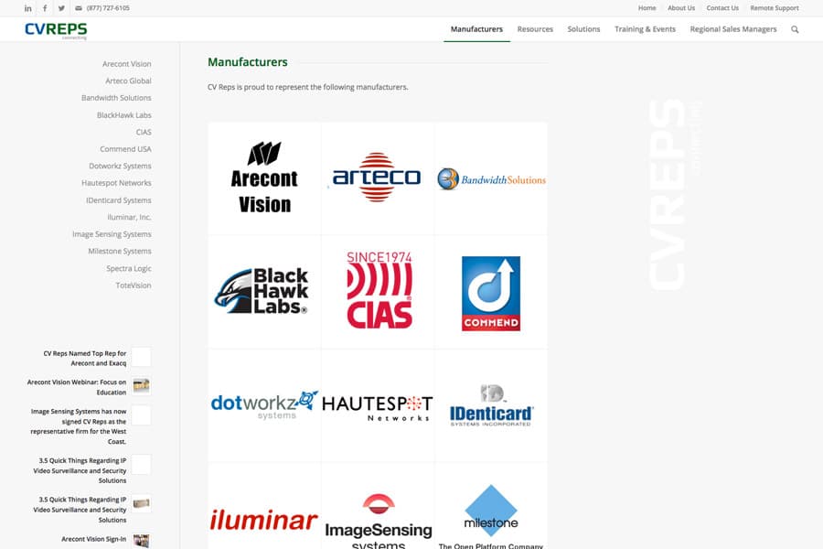Open the Black Hawk Labs logo tile
The width and height of the screenshot is (823, 549).
(x=264, y=292)
